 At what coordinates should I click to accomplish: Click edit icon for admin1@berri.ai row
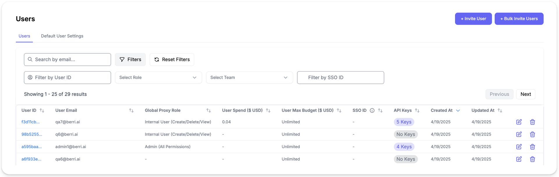coord(519,147)
